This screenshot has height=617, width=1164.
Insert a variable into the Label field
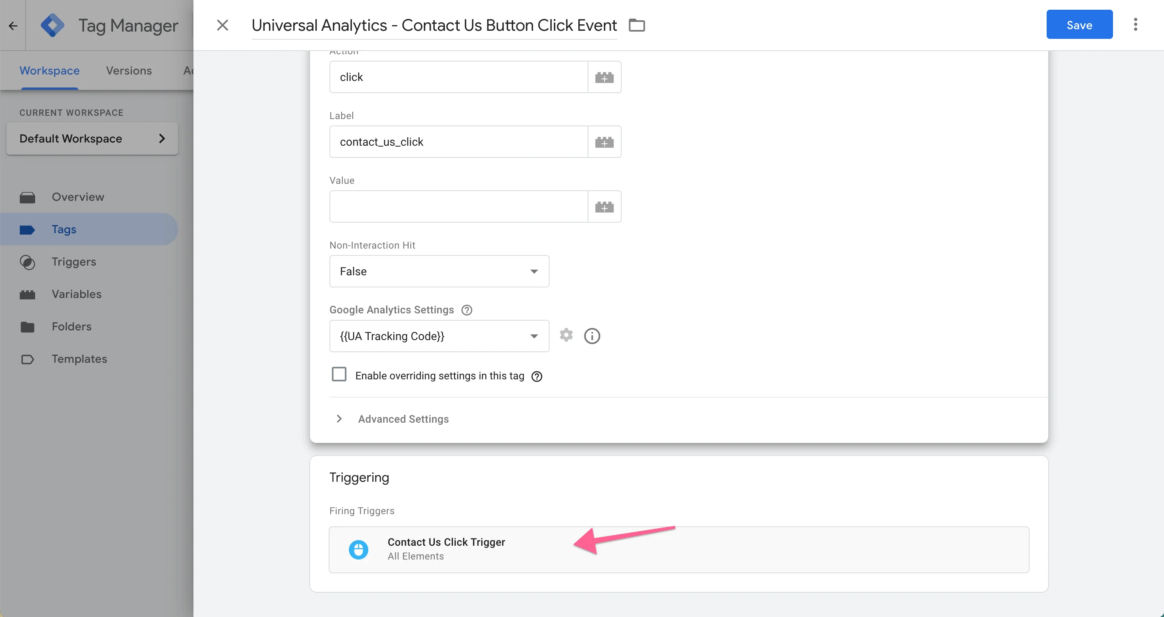point(605,141)
